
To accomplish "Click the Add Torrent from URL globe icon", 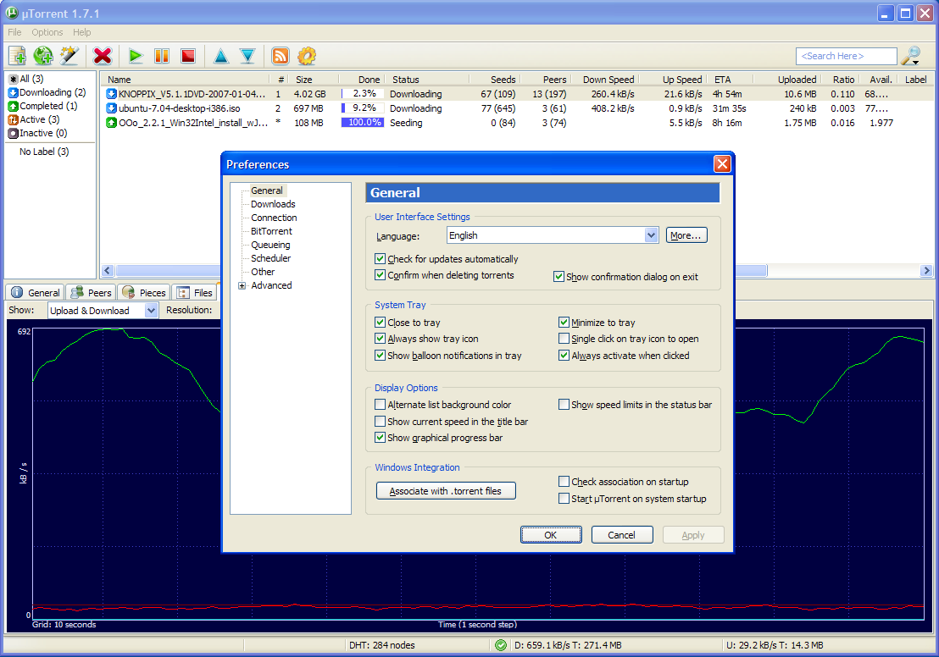I will click(x=43, y=56).
